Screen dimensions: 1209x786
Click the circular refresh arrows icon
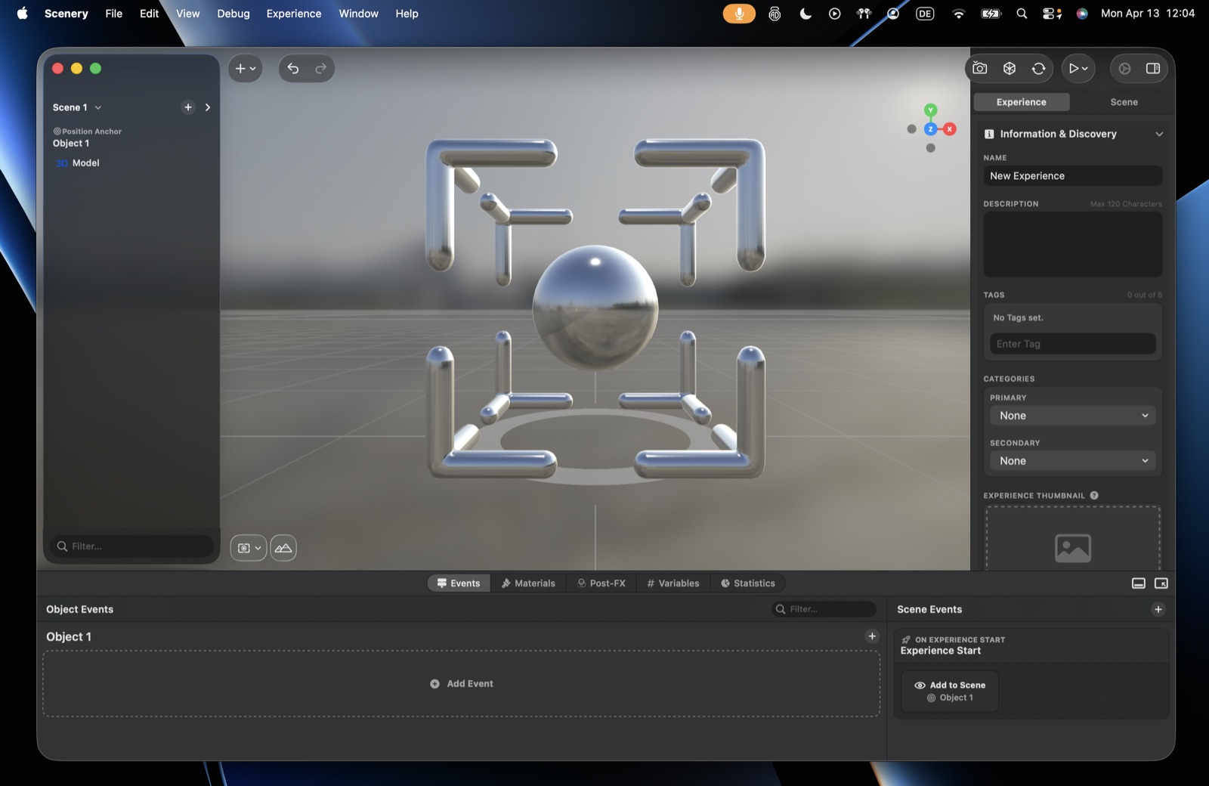1039,68
